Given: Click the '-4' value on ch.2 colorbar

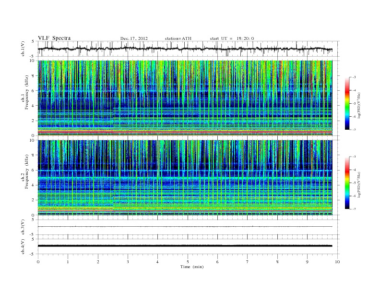Looking at the screenshot, I should (354, 170).
